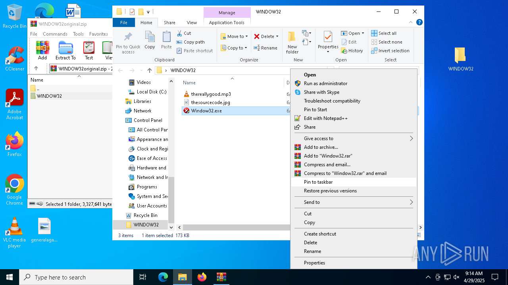The height and width of the screenshot is (285, 508).
Task: Choose Edit with Notepad++ from the context menu
Action: [x=354, y=118]
